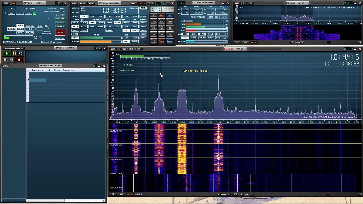Open the Scheduler Config panel
This screenshot has width=363, height=204.
[x=14, y=48]
